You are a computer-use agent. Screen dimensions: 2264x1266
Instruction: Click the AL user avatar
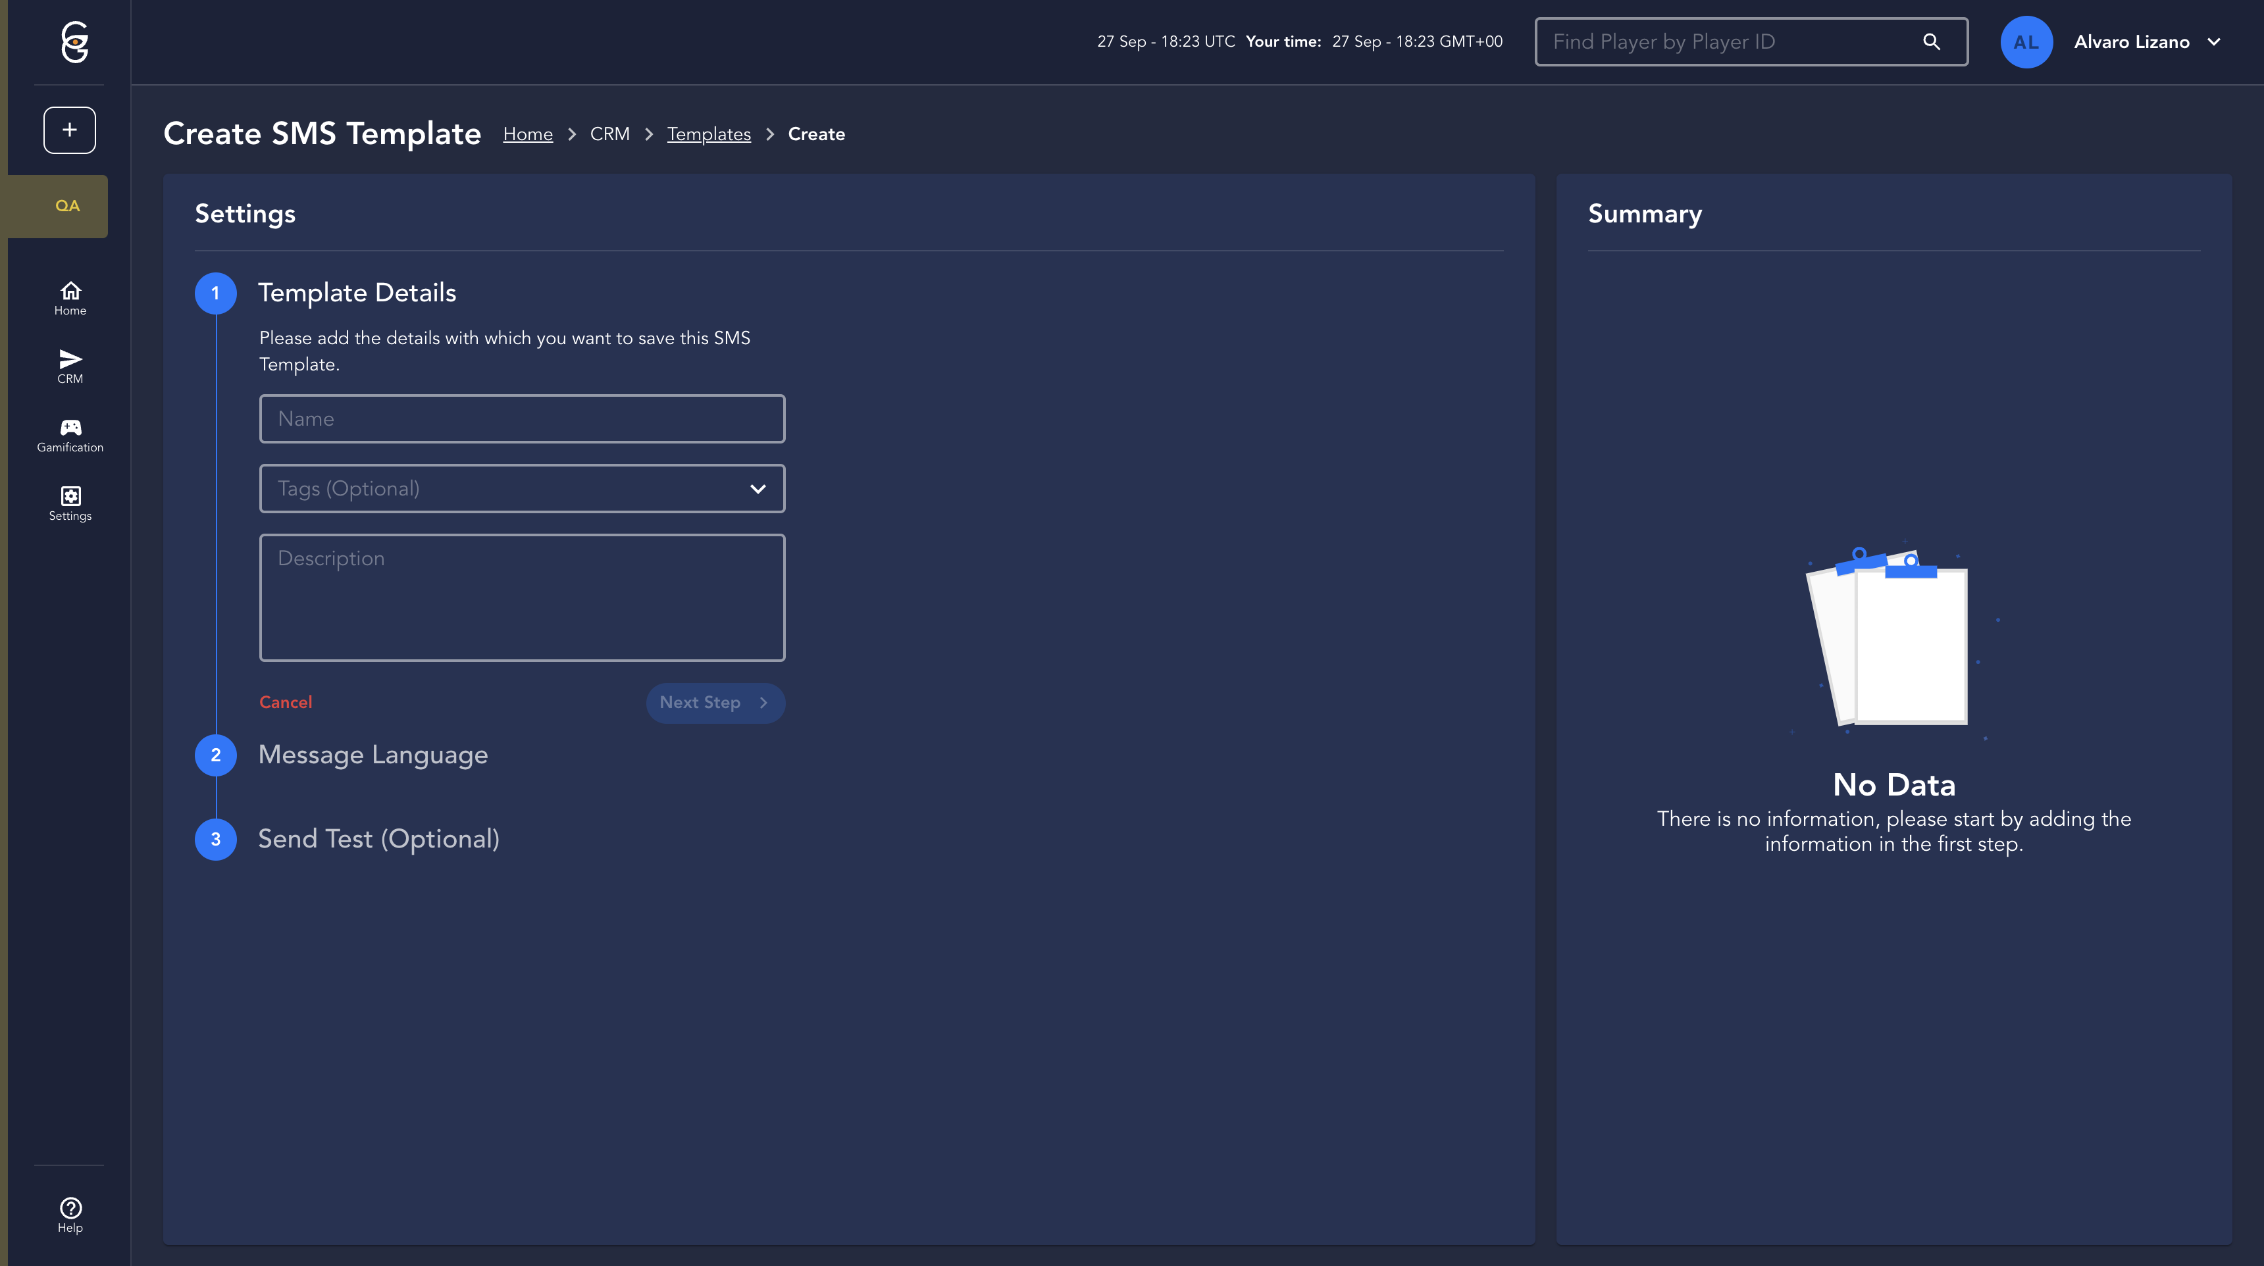[x=2026, y=41]
